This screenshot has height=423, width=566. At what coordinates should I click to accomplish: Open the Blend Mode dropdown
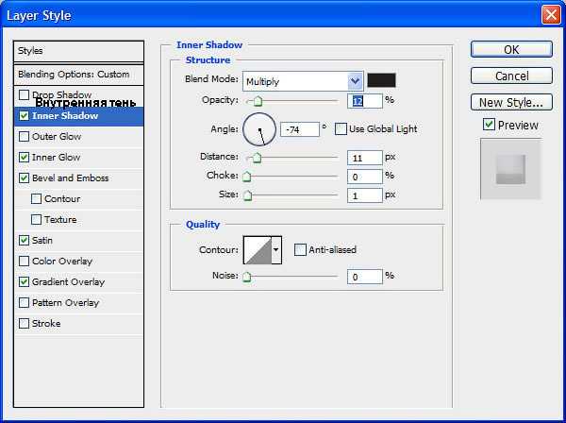click(x=303, y=81)
